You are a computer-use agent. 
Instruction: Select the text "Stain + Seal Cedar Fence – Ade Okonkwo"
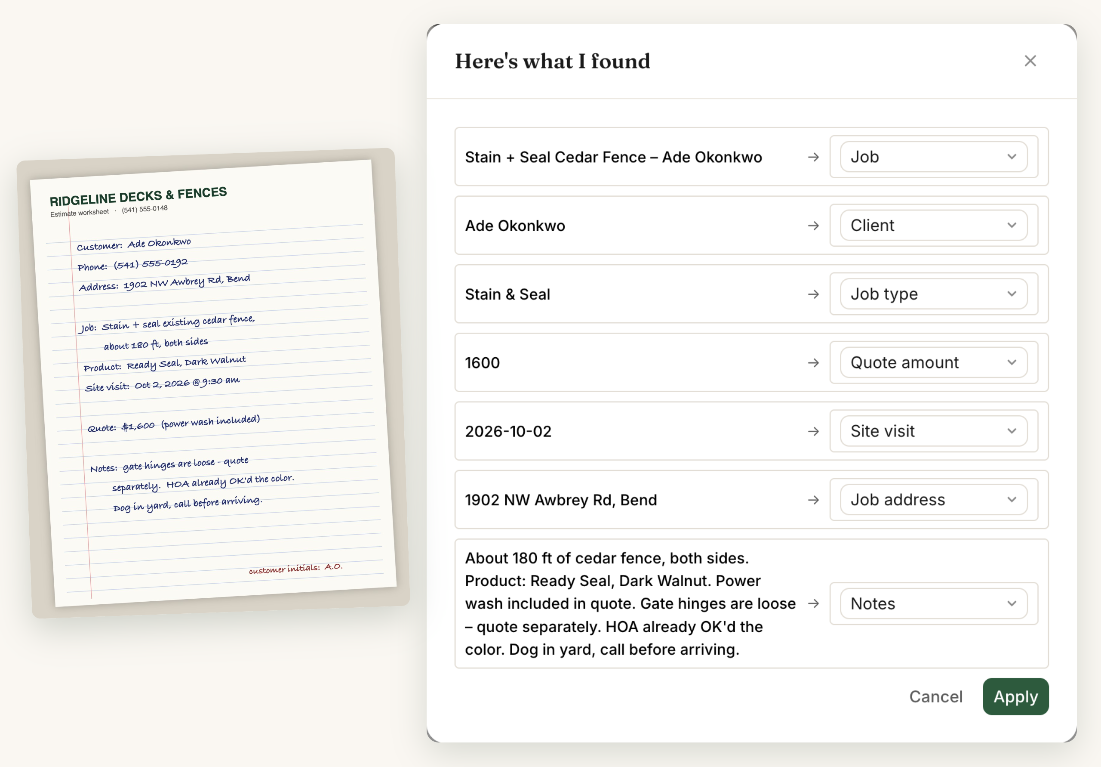pyautogui.click(x=613, y=158)
